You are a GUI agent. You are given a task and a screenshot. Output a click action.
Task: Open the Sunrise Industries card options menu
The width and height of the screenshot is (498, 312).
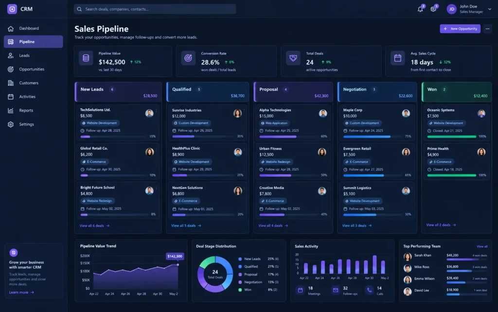(244, 111)
